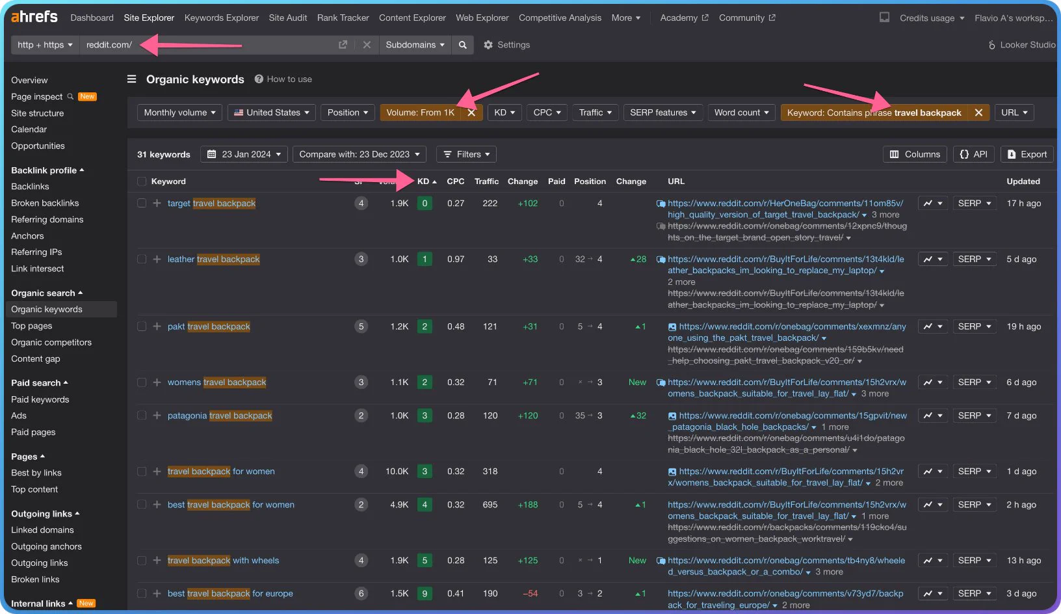1061x614 pixels.
Task: Open Backlinks in sidebar
Action: [30, 187]
